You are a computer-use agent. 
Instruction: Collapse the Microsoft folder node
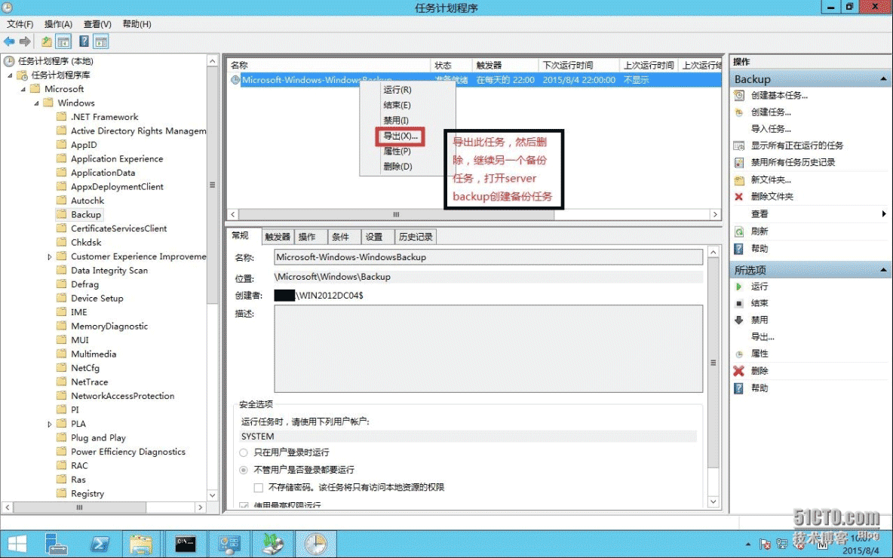23,89
